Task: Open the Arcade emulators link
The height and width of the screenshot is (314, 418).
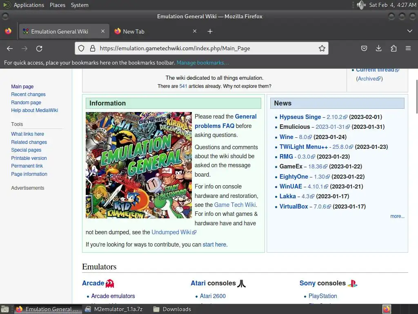Action: pos(113,296)
